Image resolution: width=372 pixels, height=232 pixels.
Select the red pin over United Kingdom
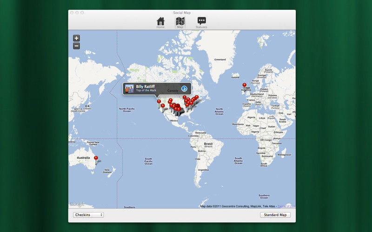[x=245, y=85]
